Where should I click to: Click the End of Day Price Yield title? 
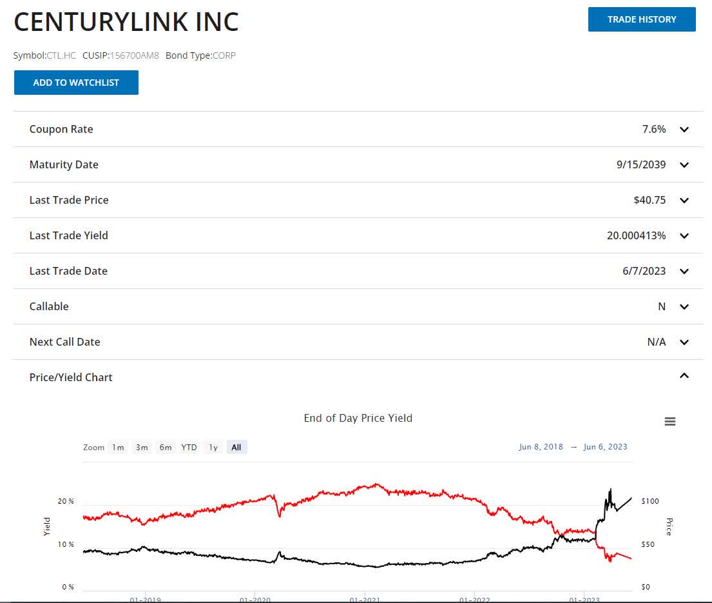[358, 418]
